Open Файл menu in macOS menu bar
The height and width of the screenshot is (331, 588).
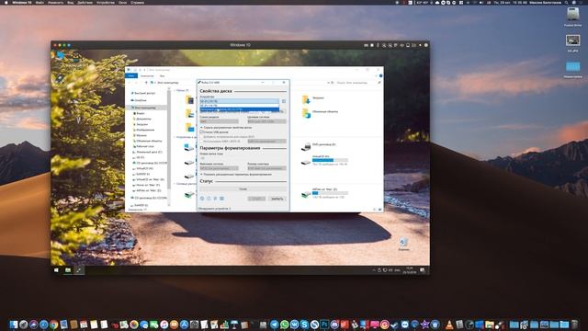[x=40, y=2]
